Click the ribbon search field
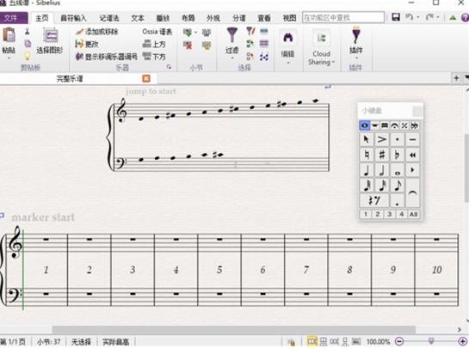The image size is (469, 348). tap(343, 18)
